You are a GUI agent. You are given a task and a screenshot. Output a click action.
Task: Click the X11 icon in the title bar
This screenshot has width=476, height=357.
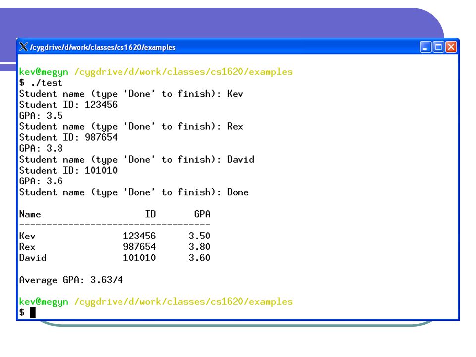(23, 47)
